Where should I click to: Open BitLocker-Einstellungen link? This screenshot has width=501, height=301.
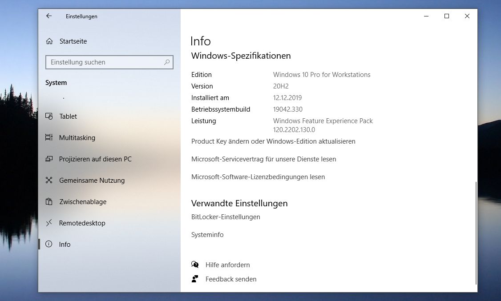(x=226, y=217)
